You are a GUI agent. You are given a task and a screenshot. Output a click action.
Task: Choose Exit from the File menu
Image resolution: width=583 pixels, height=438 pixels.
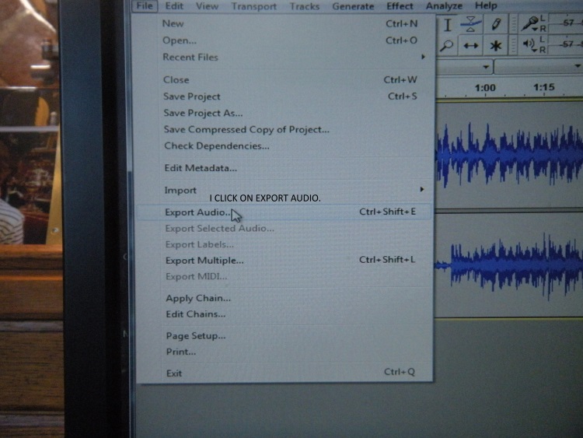tap(285, 373)
